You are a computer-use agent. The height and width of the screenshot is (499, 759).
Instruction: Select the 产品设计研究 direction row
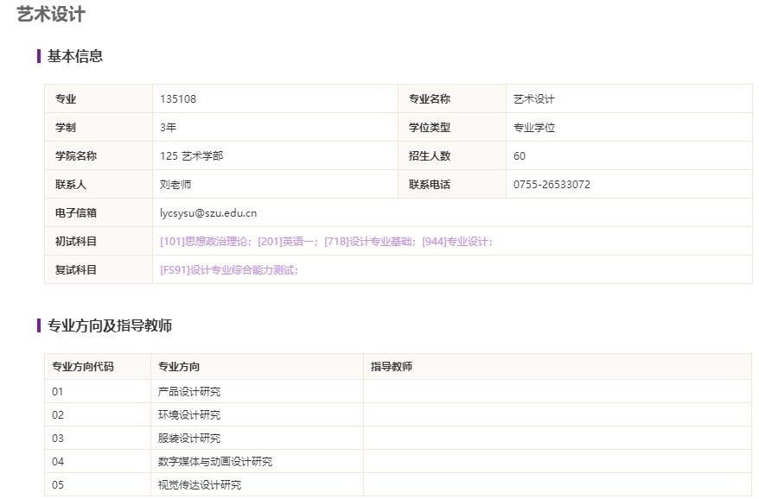coord(189,392)
